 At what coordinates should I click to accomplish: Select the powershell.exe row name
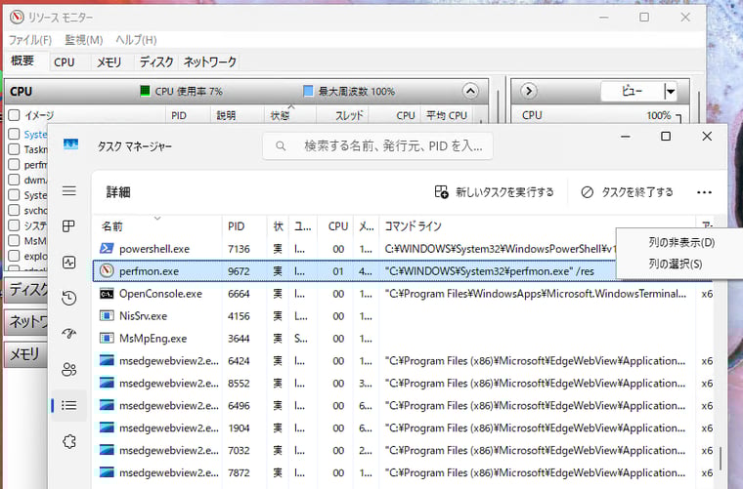[x=154, y=249]
